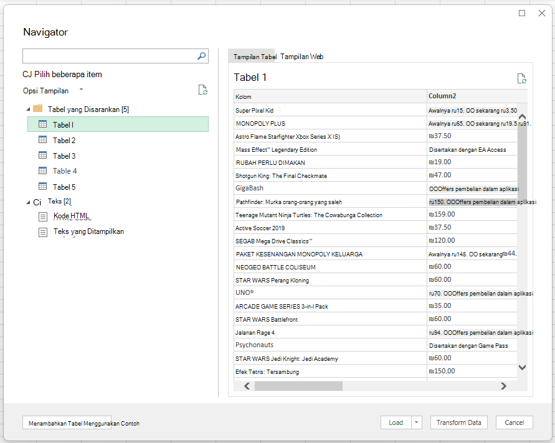Click the Teenage Mutant Ninja Turtles cell
The height and width of the screenshot is (443, 555).
click(x=330, y=215)
